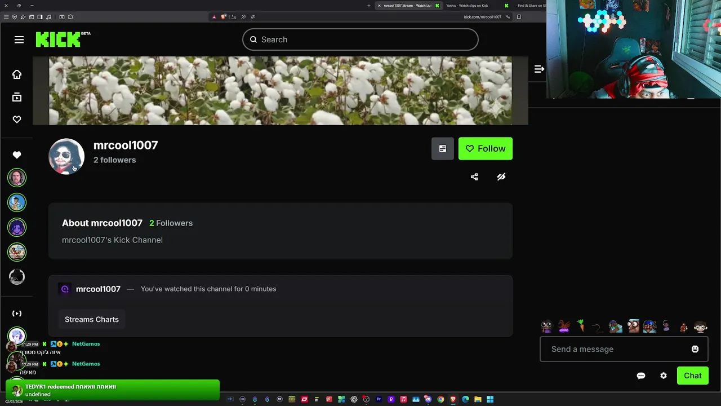Open the Home icon in left sidebar
This screenshot has height=406, width=721.
[x=17, y=74]
